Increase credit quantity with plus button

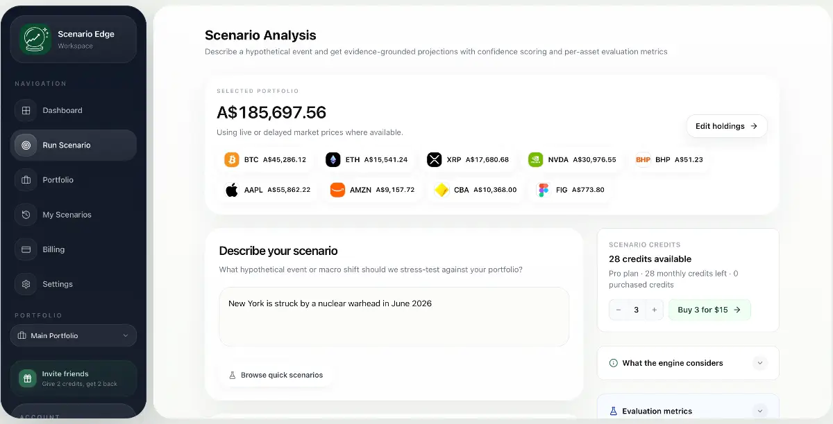pos(654,310)
